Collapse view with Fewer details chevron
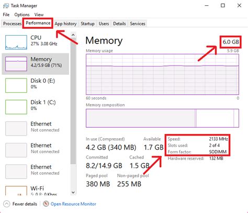The height and width of the screenshot is (213, 248). (x=7, y=204)
